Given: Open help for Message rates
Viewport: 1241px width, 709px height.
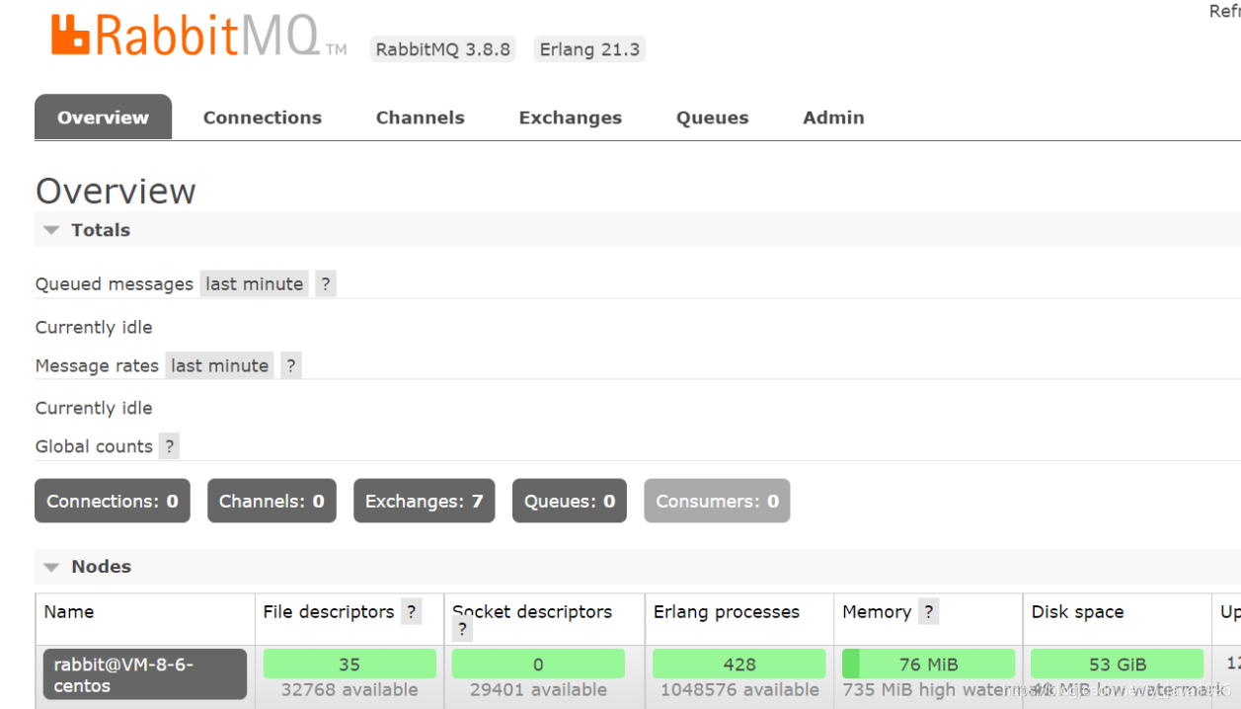Looking at the screenshot, I should pos(290,365).
